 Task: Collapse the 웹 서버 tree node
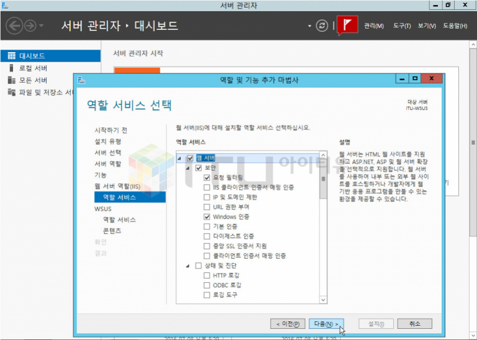coord(180,158)
